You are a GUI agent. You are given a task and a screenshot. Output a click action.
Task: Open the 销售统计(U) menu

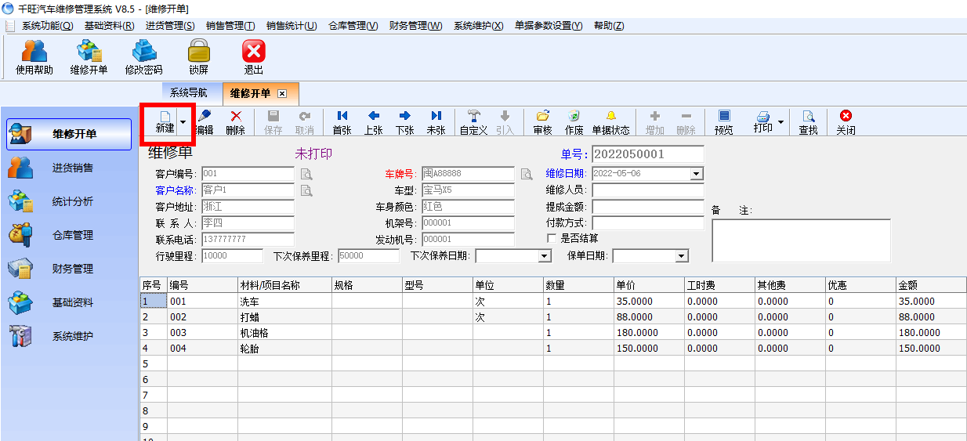292,26
